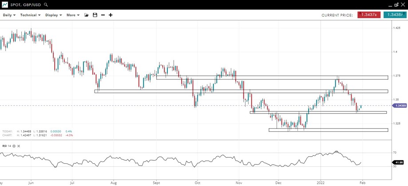Image resolution: width=408 pixels, height=186 pixels.
Task: Expand the Daily timeframe dropdown
Action: click(9, 15)
